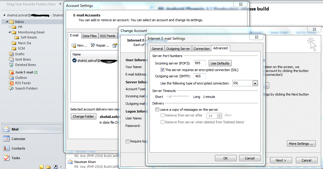Open the Calendar icon in navigation

pyautogui.click(x=6, y=139)
